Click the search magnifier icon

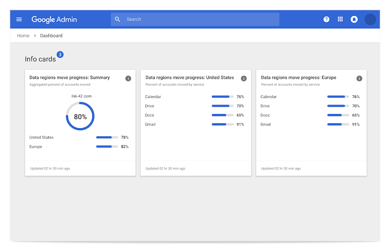click(117, 19)
